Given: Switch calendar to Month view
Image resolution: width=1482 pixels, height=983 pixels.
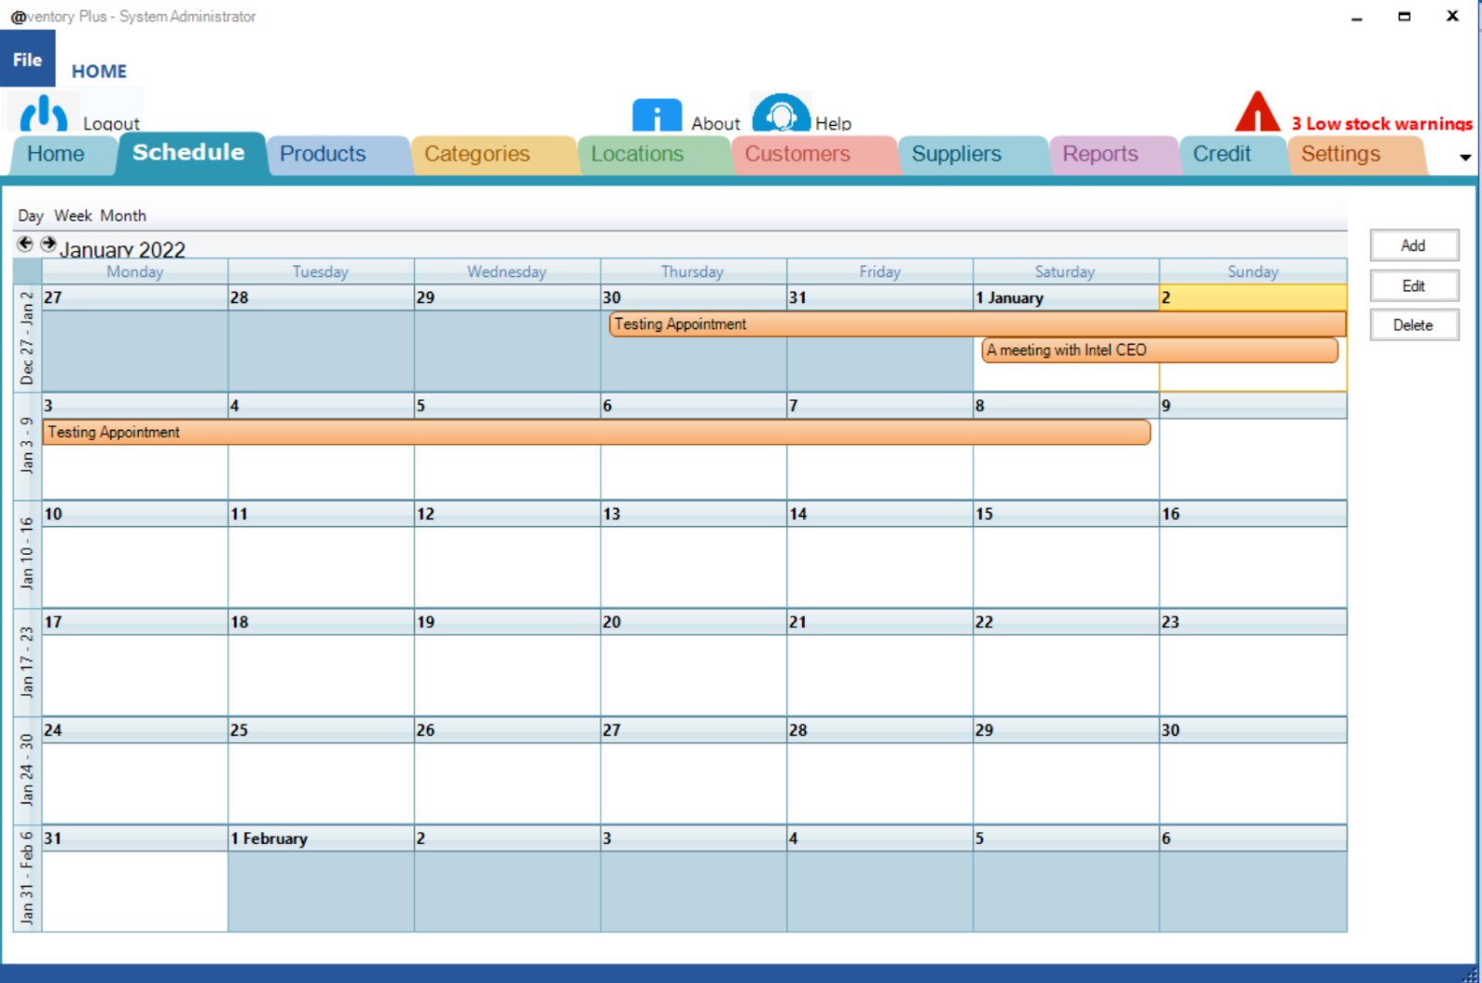Looking at the screenshot, I should (123, 216).
